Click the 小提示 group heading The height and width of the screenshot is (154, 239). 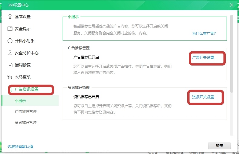pyautogui.click(x=73, y=17)
